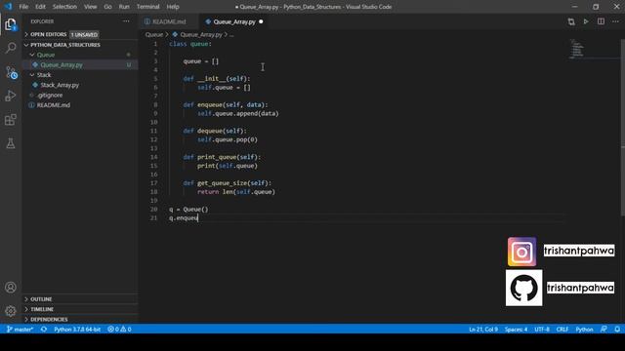This screenshot has height=351, width=625.
Task: Click unsaved dot on Queue_Array.py tab
Action: pyautogui.click(x=261, y=21)
